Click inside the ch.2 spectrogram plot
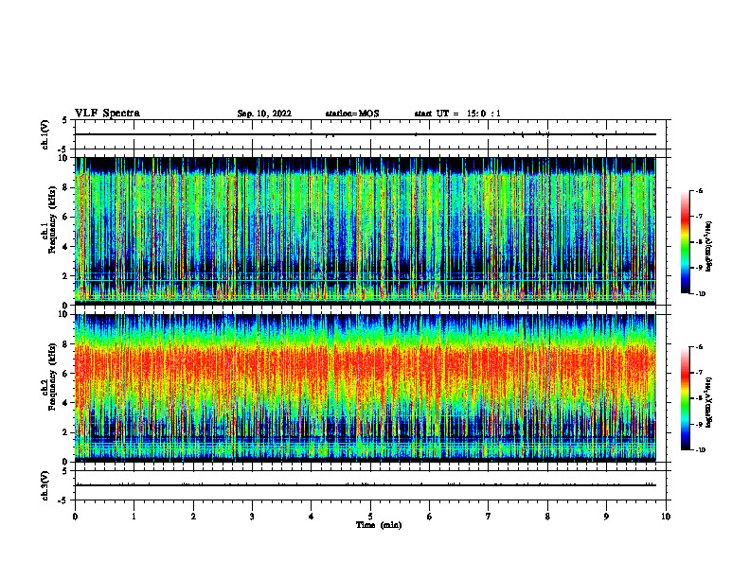This screenshot has width=750, height=579. pos(366,388)
